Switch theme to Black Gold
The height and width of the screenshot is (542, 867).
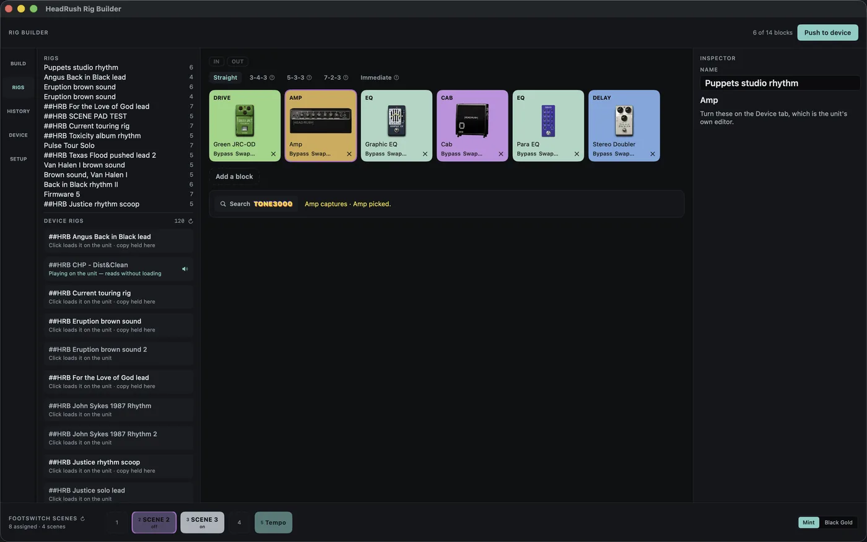tap(839, 522)
